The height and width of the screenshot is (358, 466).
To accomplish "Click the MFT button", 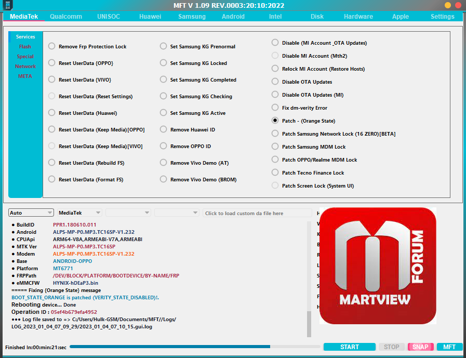I will [450, 347].
